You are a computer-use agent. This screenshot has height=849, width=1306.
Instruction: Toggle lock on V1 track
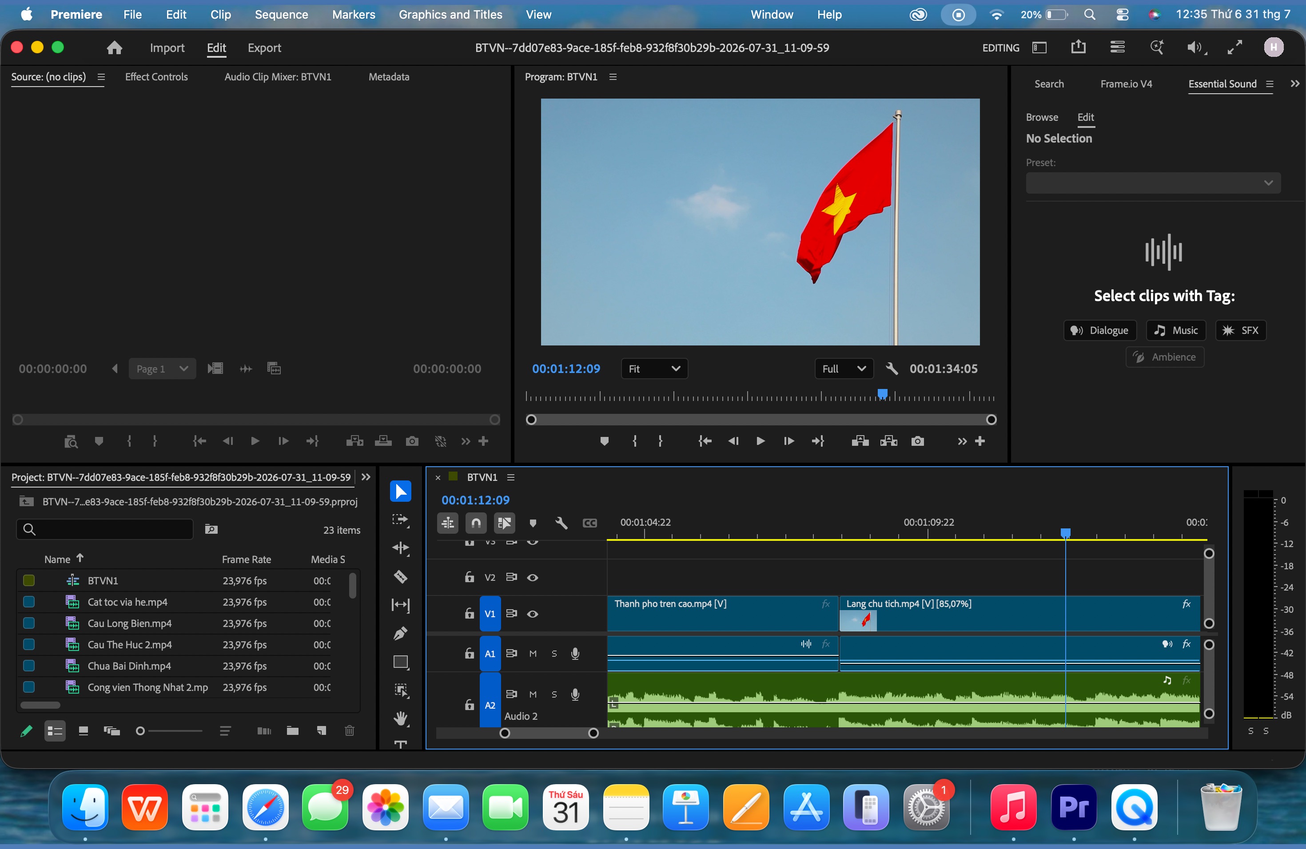click(469, 614)
